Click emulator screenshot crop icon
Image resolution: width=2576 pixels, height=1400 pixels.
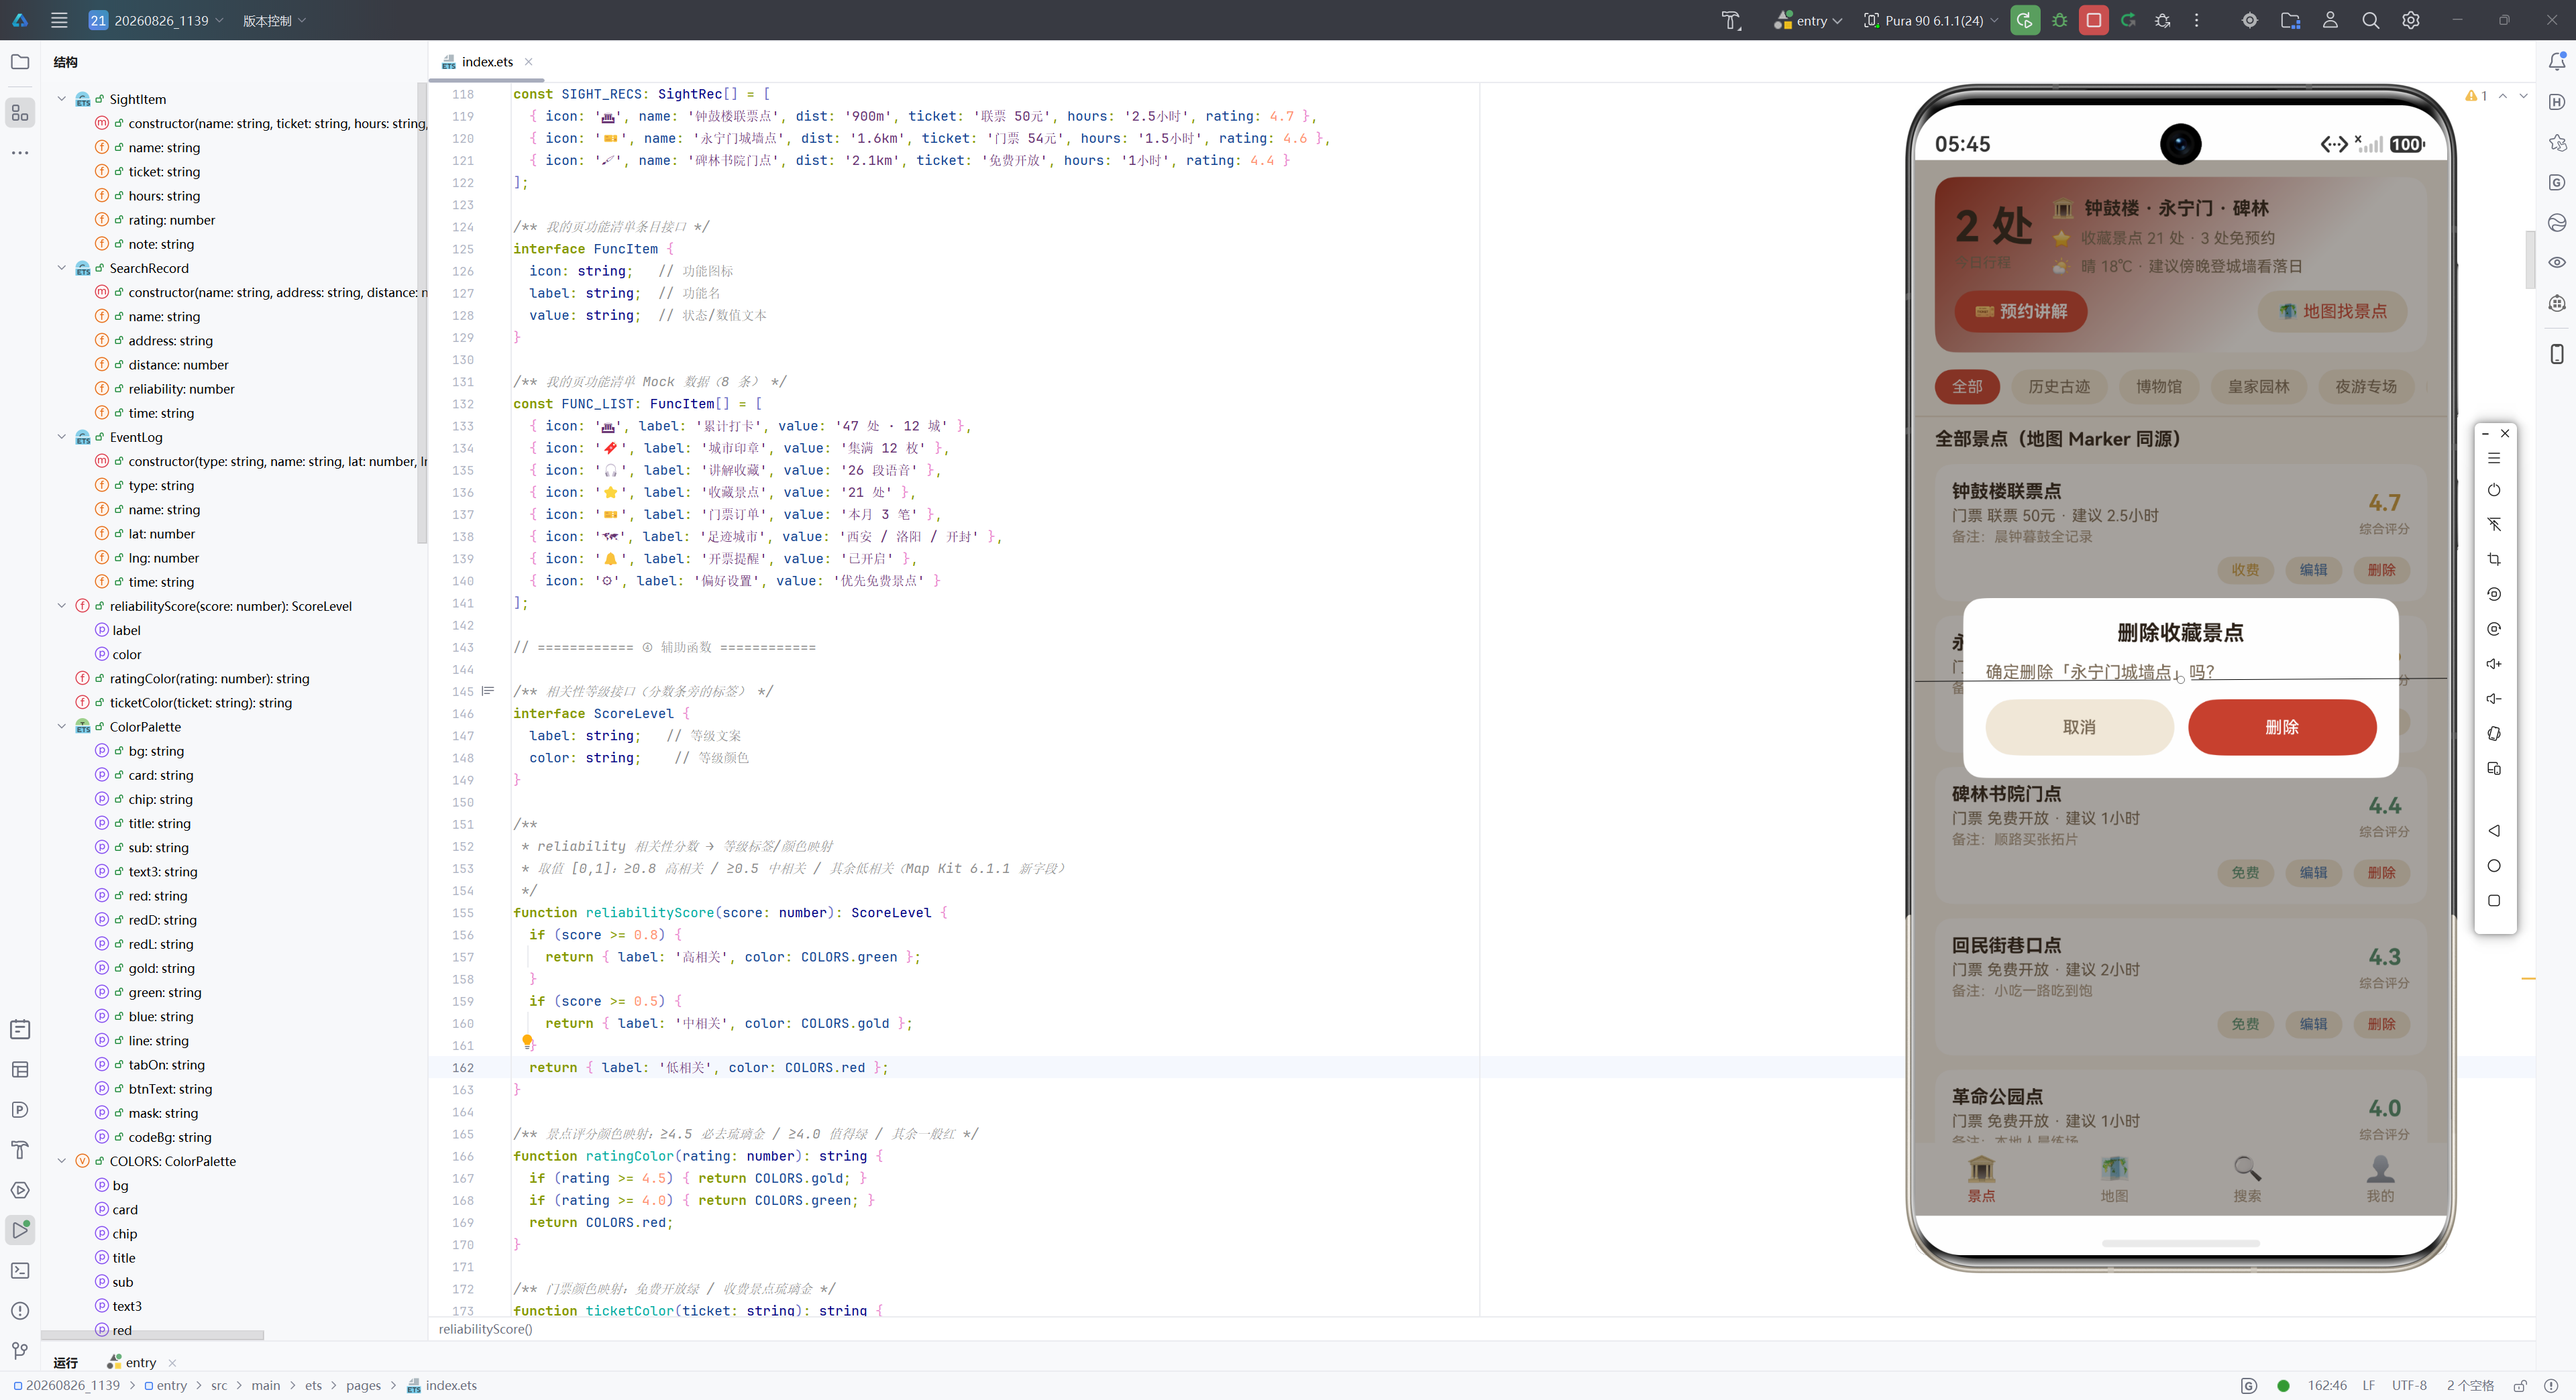pyautogui.click(x=2494, y=560)
